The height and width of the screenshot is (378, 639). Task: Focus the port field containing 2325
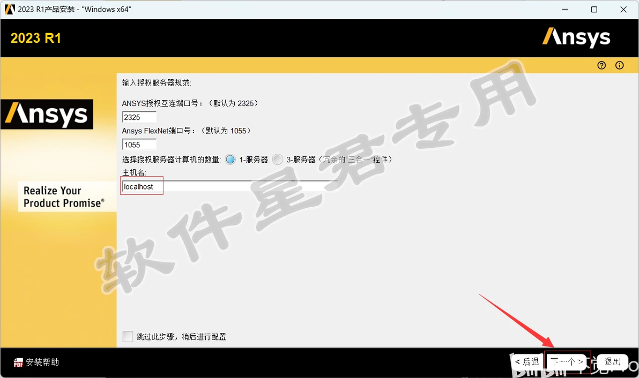(x=139, y=117)
